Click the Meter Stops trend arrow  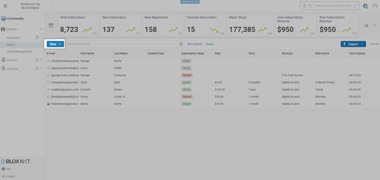click(x=262, y=30)
